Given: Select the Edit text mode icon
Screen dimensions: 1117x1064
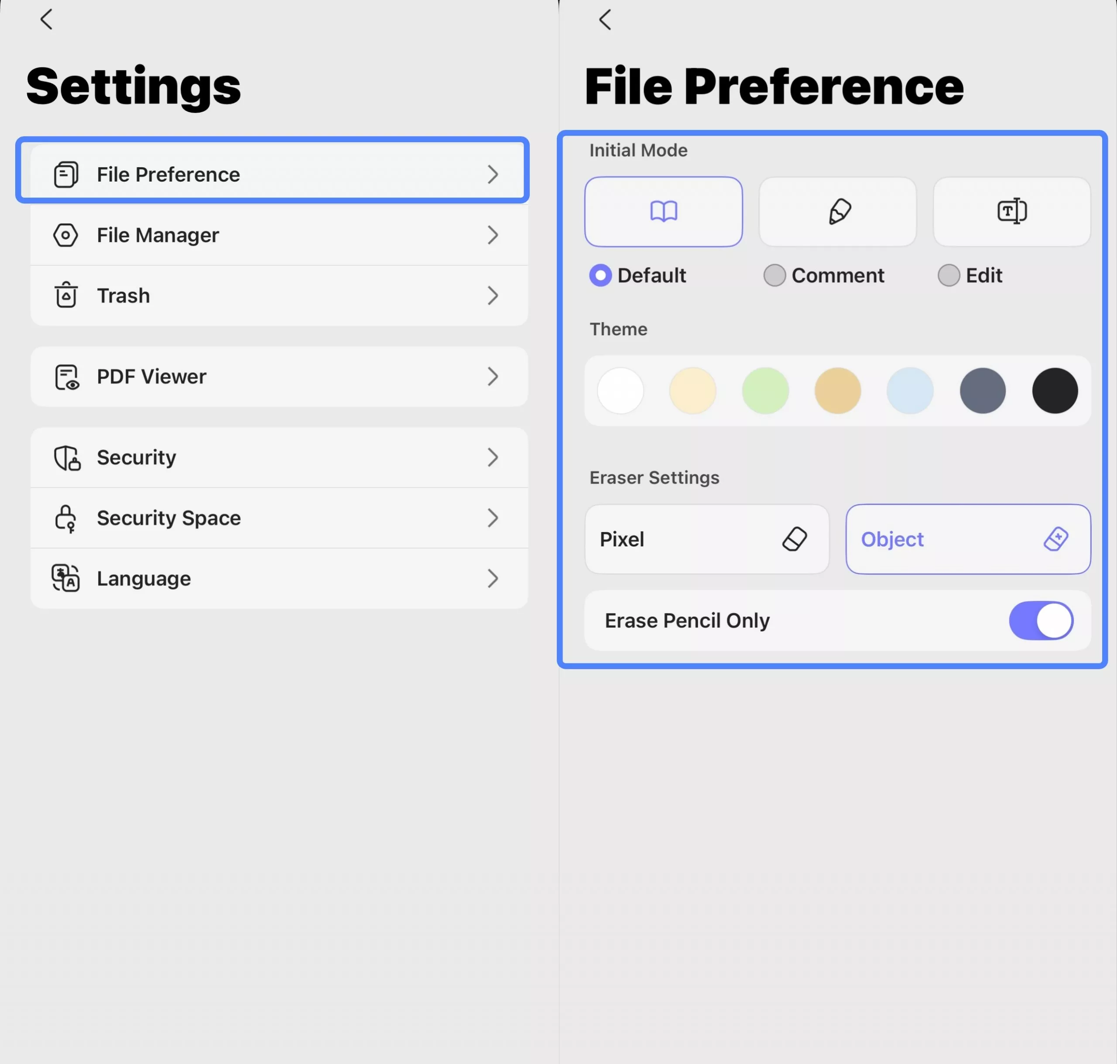Looking at the screenshot, I should click(x=1011, y=212).
